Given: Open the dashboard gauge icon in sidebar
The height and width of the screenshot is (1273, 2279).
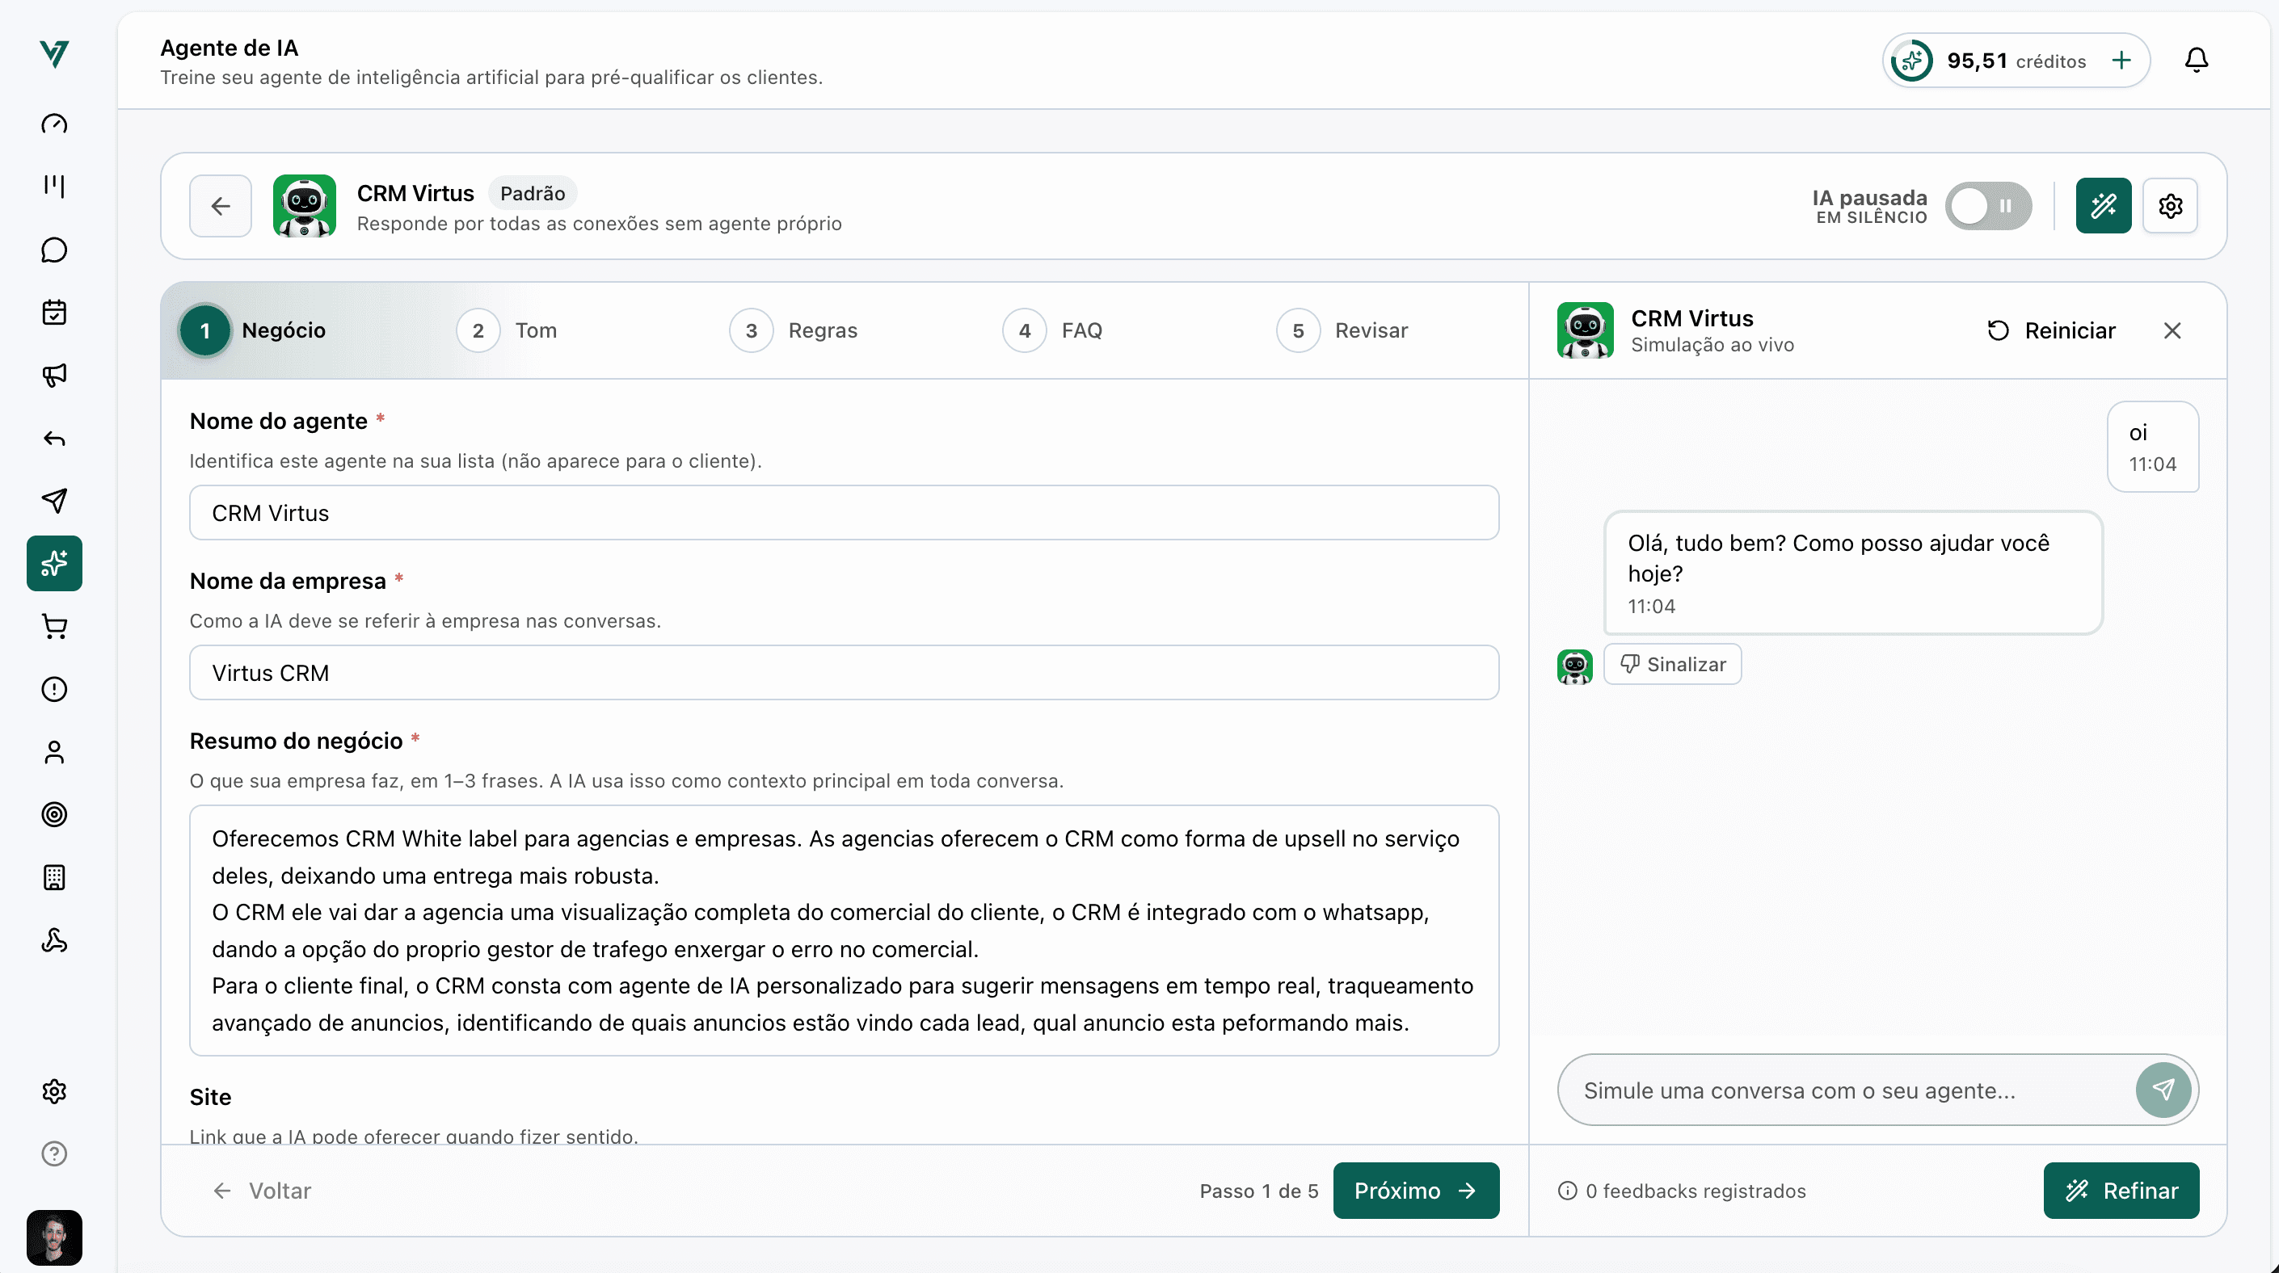Looking at the screenshot, I should coord(54,124).
